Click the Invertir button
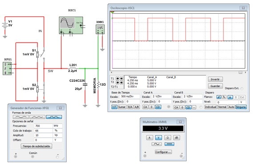Image resolution: width=254 pixels, height=168 pixels. 215,79
